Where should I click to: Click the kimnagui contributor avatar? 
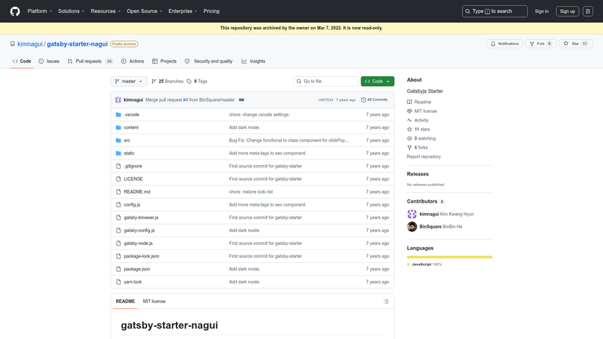pos(412,214)
